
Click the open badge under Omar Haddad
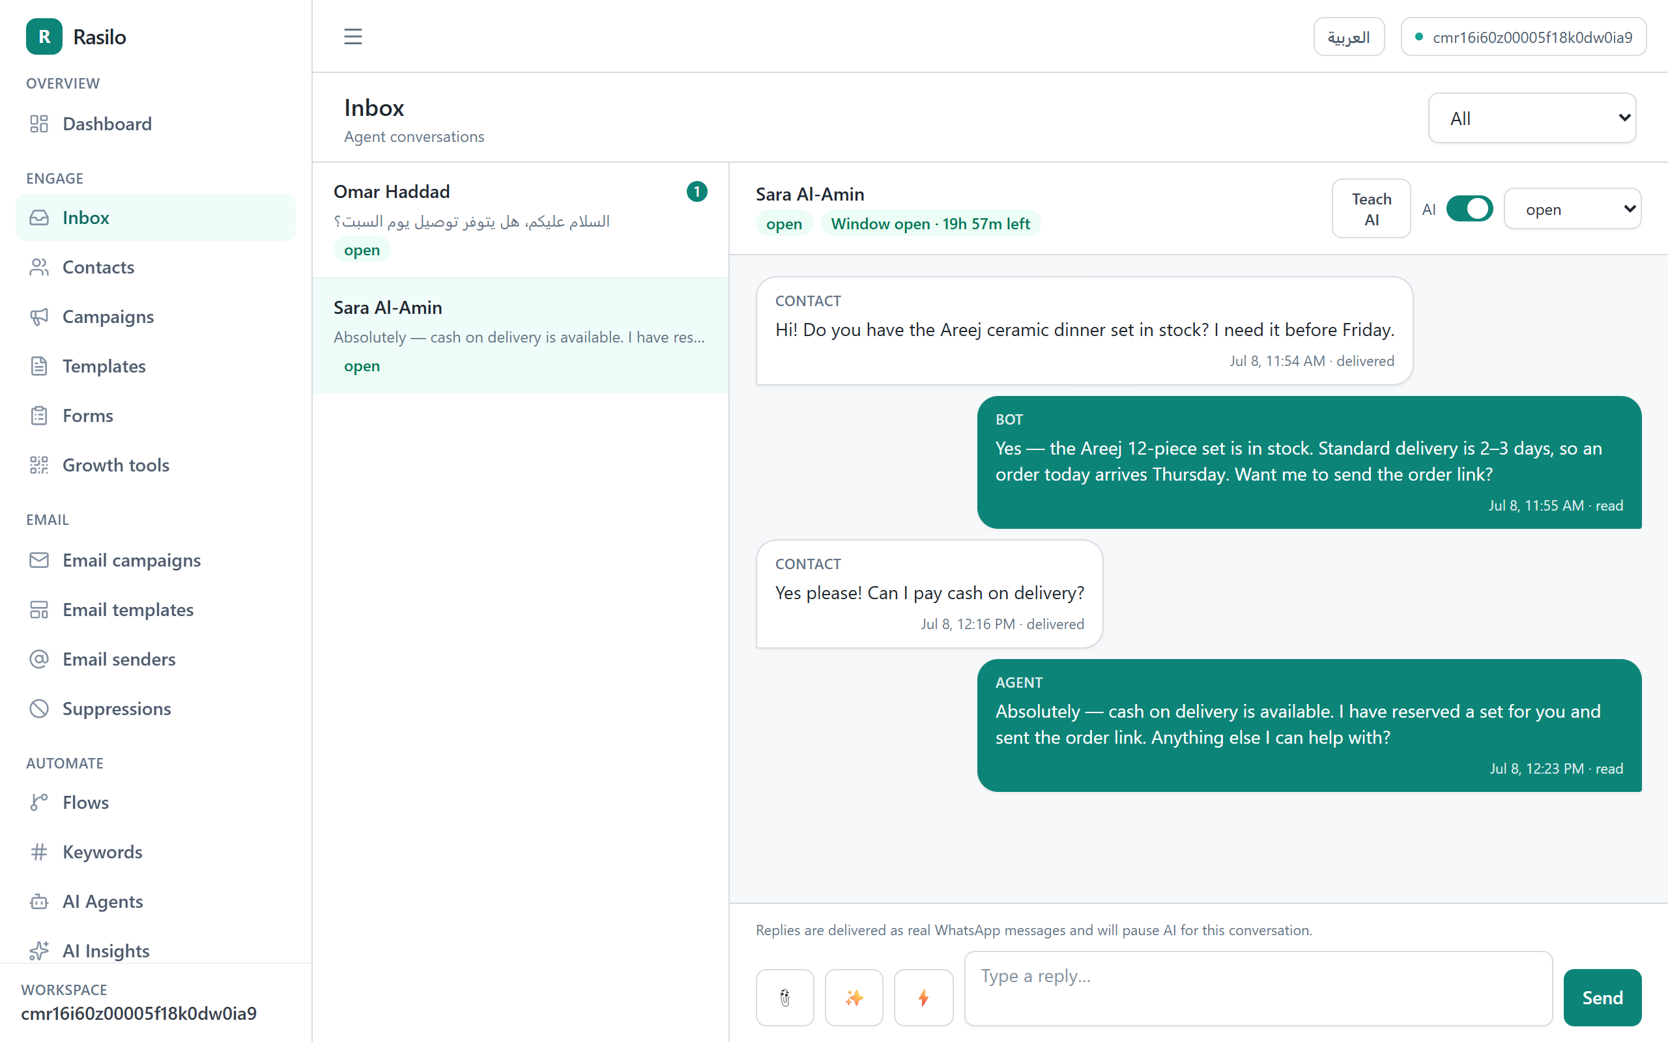click(362, 250)
